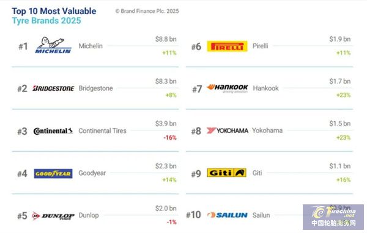
Task: Click the yellow Giti logo
Action: [226, 173]
